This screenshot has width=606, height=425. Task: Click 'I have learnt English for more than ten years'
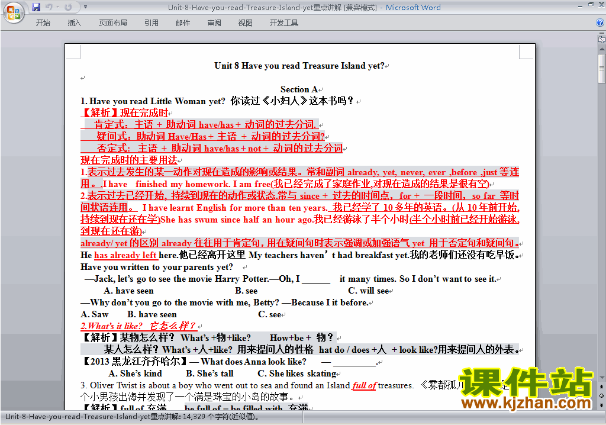234,208
